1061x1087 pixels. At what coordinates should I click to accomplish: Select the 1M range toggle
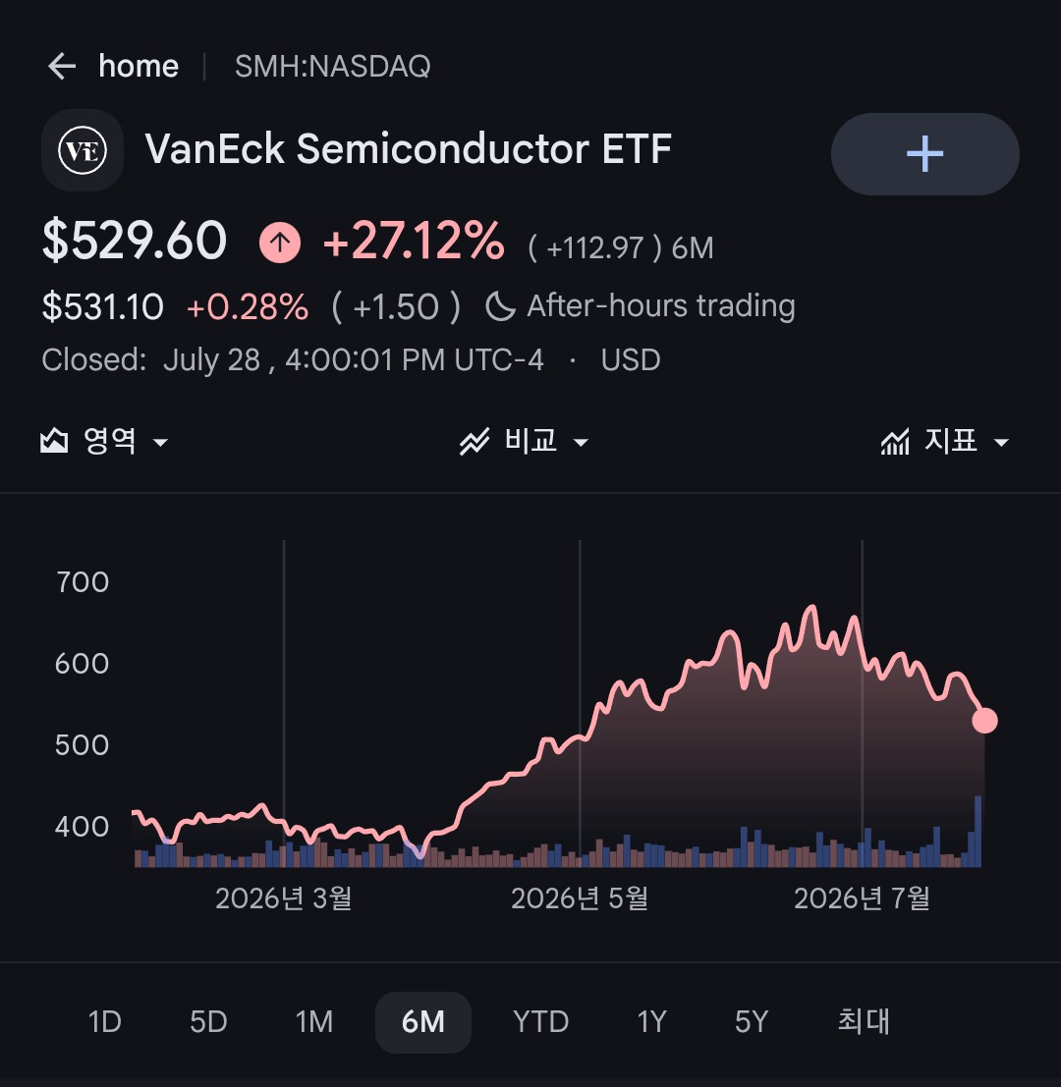(314, 1022)
